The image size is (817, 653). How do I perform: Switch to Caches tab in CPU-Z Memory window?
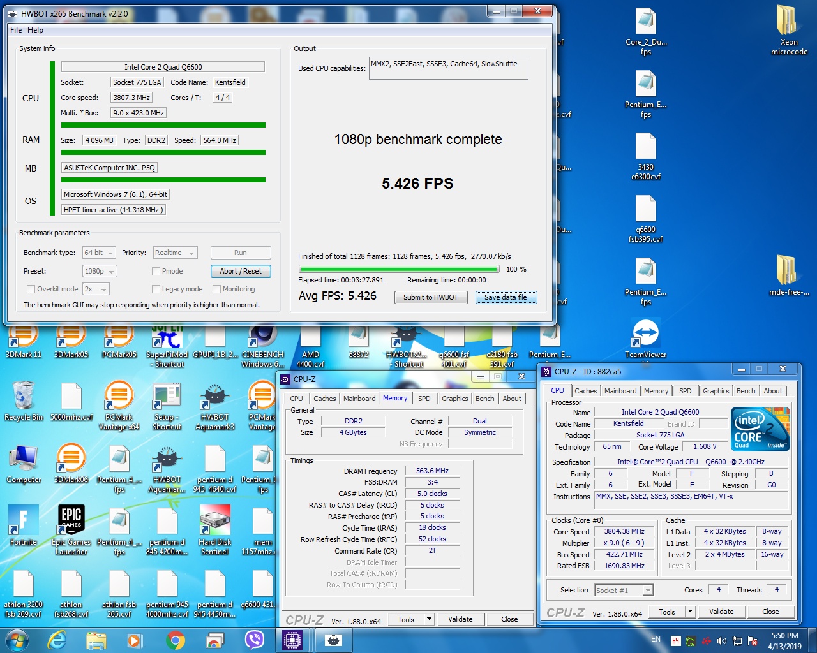pyautogui.click(x=324, y=399)
